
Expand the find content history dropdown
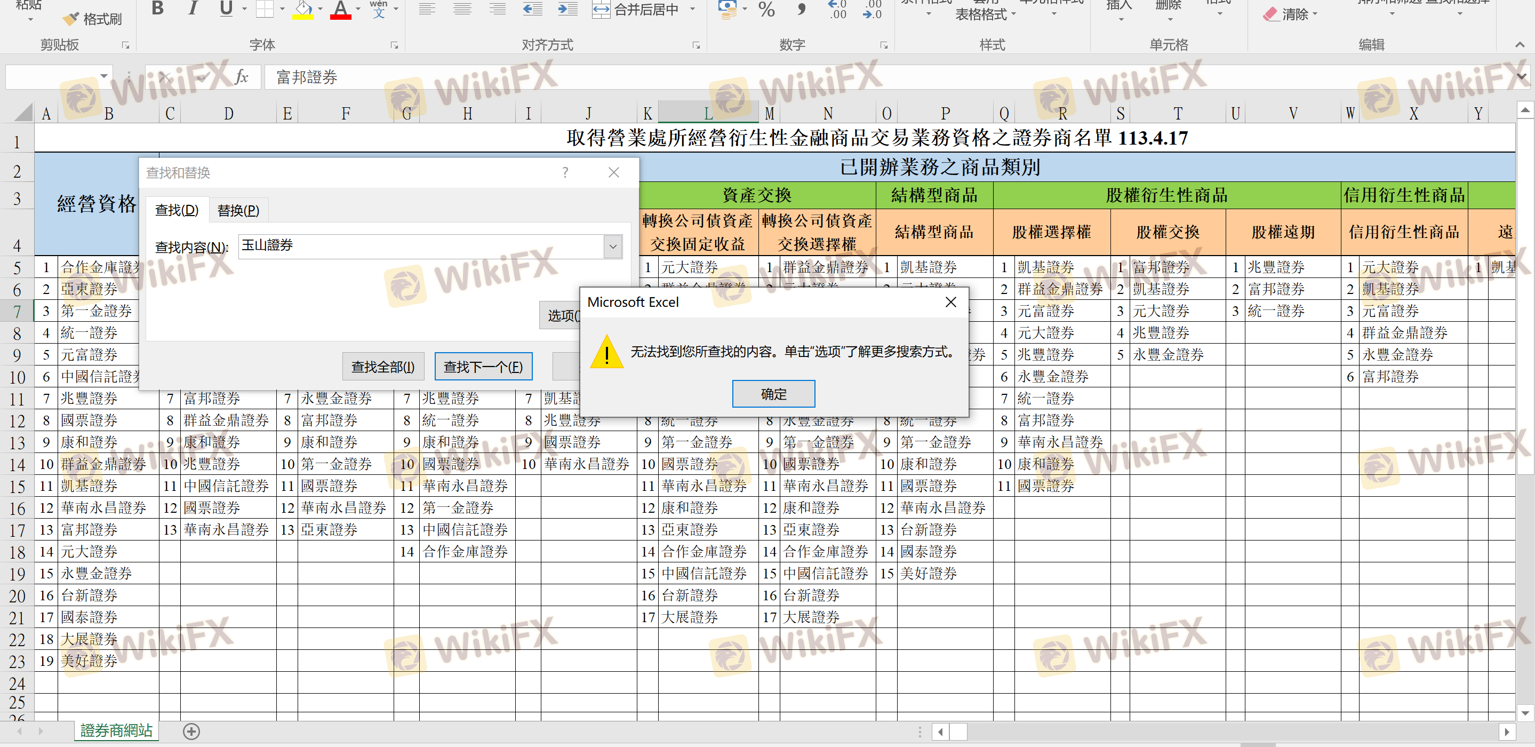(x=613, y=246)
